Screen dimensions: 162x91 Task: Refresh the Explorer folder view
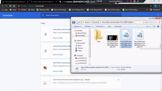click(x=146, y=22)
